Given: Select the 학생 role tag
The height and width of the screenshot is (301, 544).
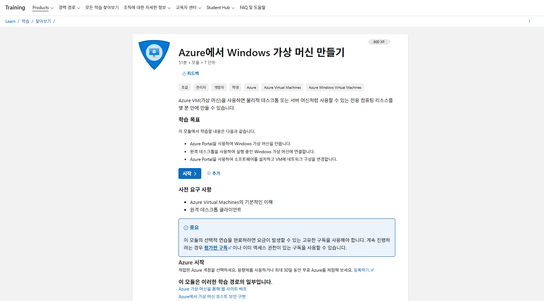Looking at the screenshot, I should click(x=235, y=87).
